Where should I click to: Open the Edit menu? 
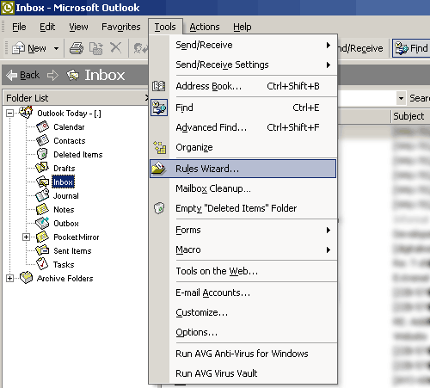47,27
